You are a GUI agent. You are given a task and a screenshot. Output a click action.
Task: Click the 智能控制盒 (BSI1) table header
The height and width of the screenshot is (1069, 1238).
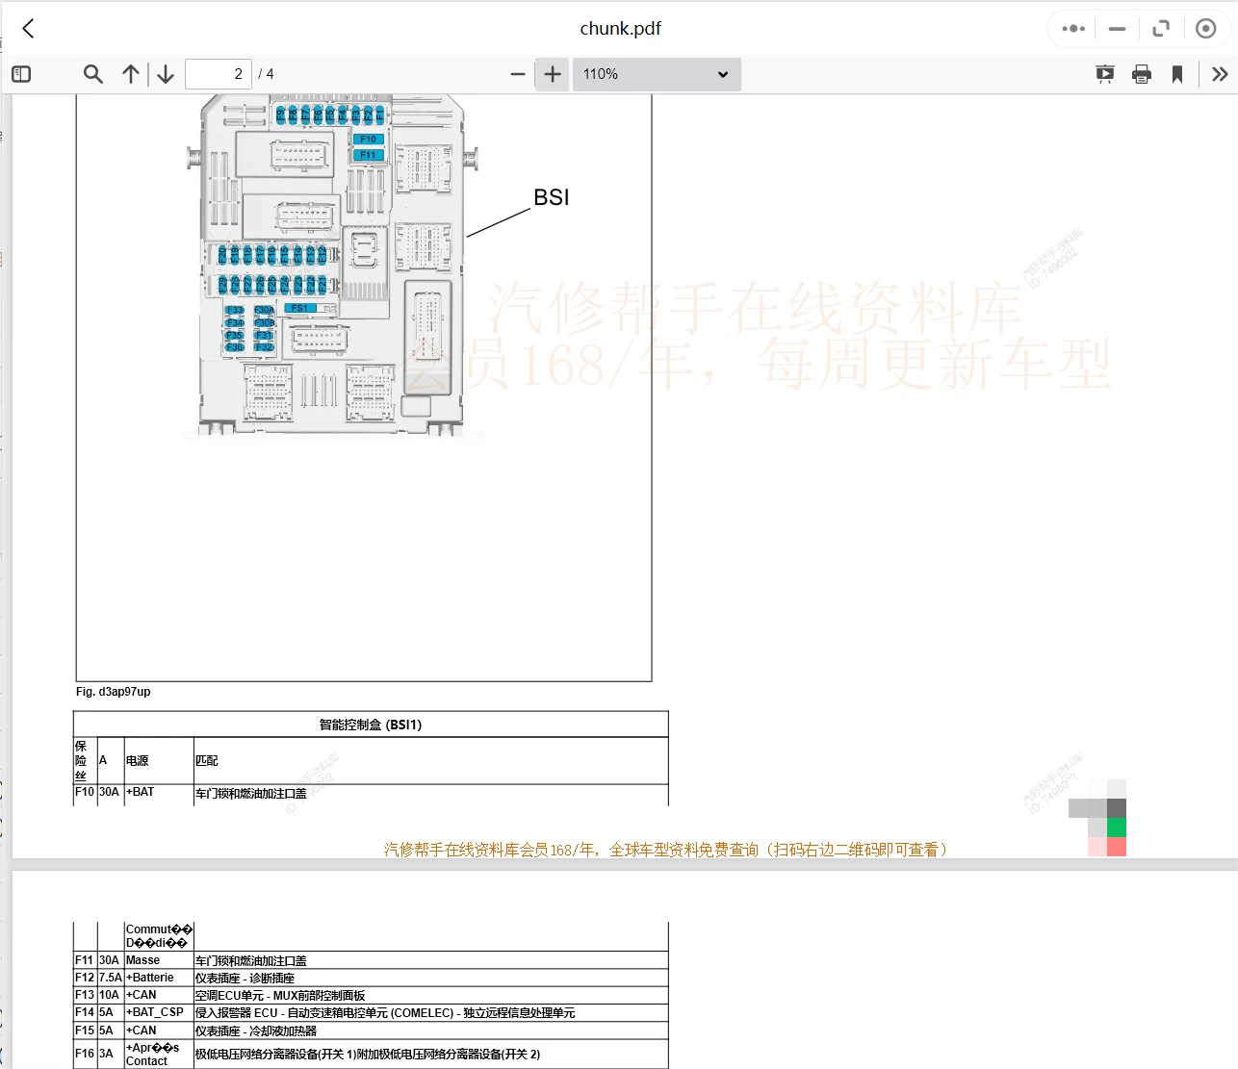tap(371, 725)
